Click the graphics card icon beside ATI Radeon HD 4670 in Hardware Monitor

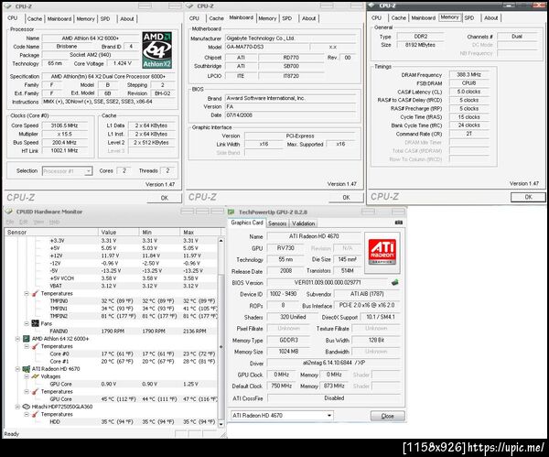click(x=27, y=369)
